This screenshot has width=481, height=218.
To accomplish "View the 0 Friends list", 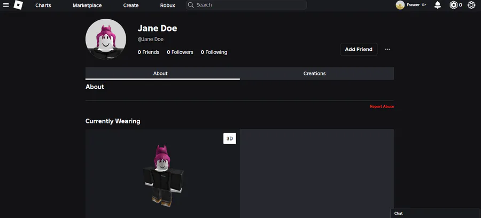I will 149,52.
